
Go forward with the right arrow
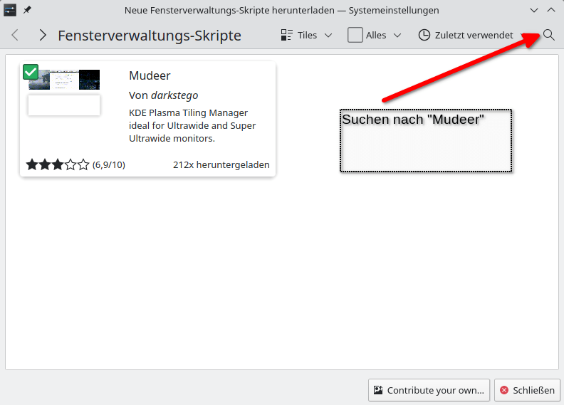pos(43,35)
